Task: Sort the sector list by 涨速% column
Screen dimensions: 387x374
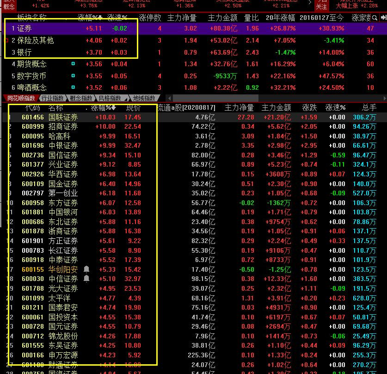Action: pos(117,18)
